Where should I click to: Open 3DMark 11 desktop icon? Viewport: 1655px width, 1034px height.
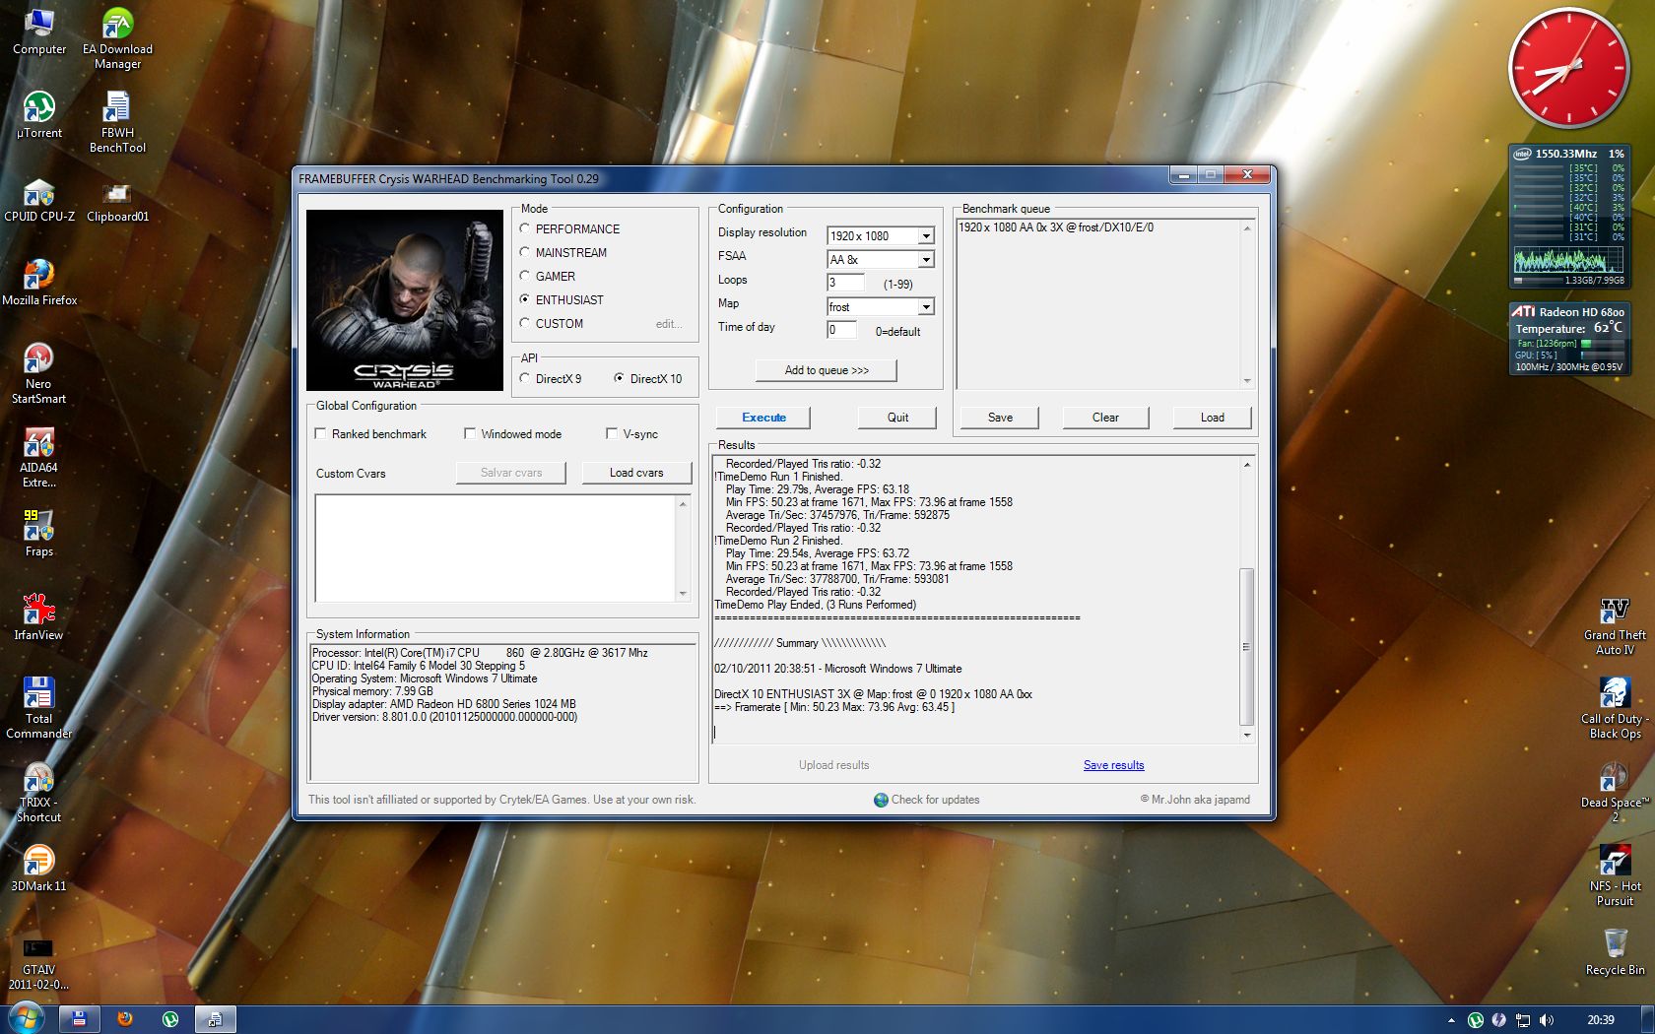click(x=38, y=868)
